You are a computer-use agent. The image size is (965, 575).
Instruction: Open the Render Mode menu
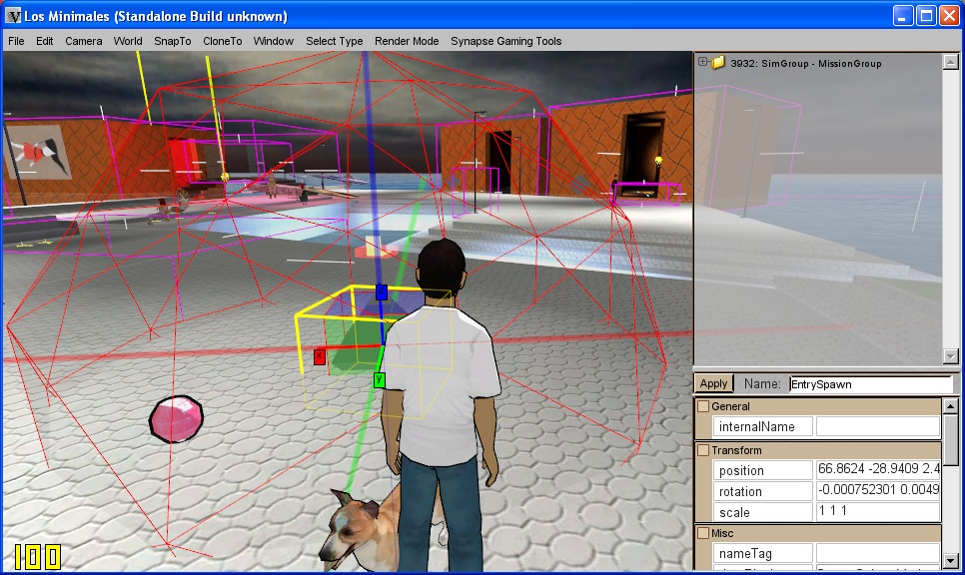[x=407, y=41]
